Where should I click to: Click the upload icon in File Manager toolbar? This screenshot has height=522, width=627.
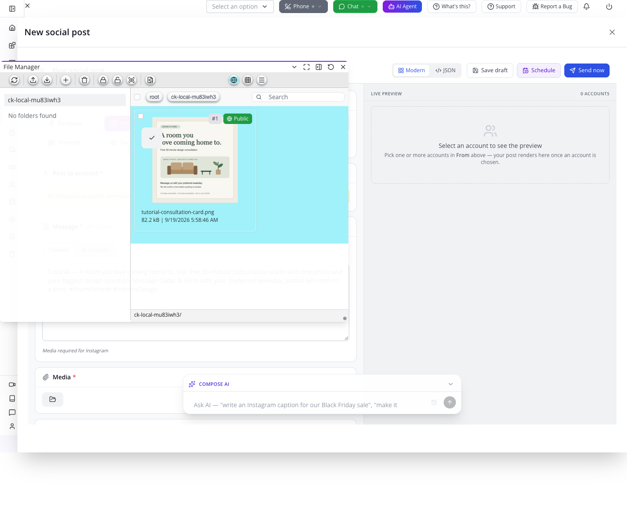click(x=33, y=80)
